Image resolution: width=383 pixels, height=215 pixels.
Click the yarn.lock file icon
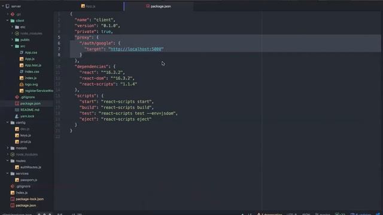coord(17,116)
